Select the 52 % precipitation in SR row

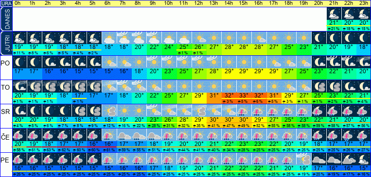pyautogui.click(x=259, y=126)
